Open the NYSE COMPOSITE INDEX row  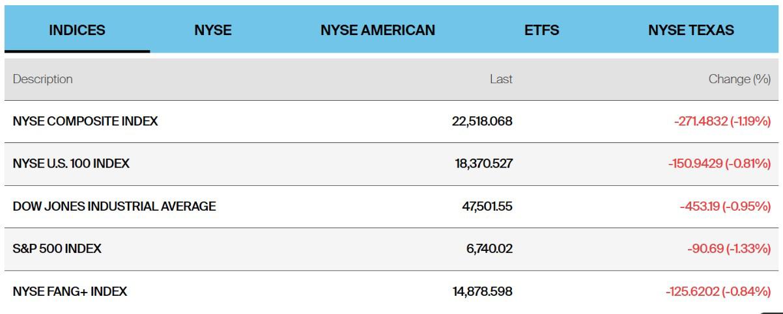point(85,121)
